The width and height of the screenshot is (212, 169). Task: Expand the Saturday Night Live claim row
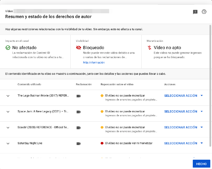tap(8, 143)
